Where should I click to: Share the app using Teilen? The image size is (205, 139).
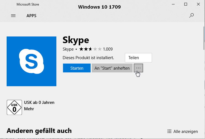click(138, 58)
